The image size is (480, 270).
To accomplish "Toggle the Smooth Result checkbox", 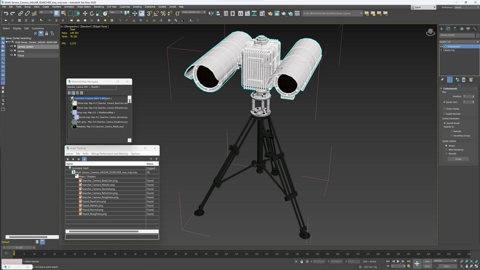I will click(x=445, y=123).
